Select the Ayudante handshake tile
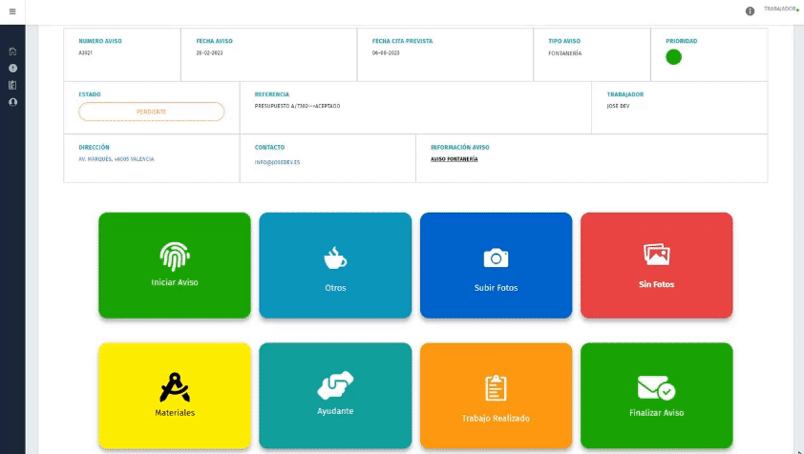Image resolution: width=804 pixels, height=454 pixels. (335, 395)
